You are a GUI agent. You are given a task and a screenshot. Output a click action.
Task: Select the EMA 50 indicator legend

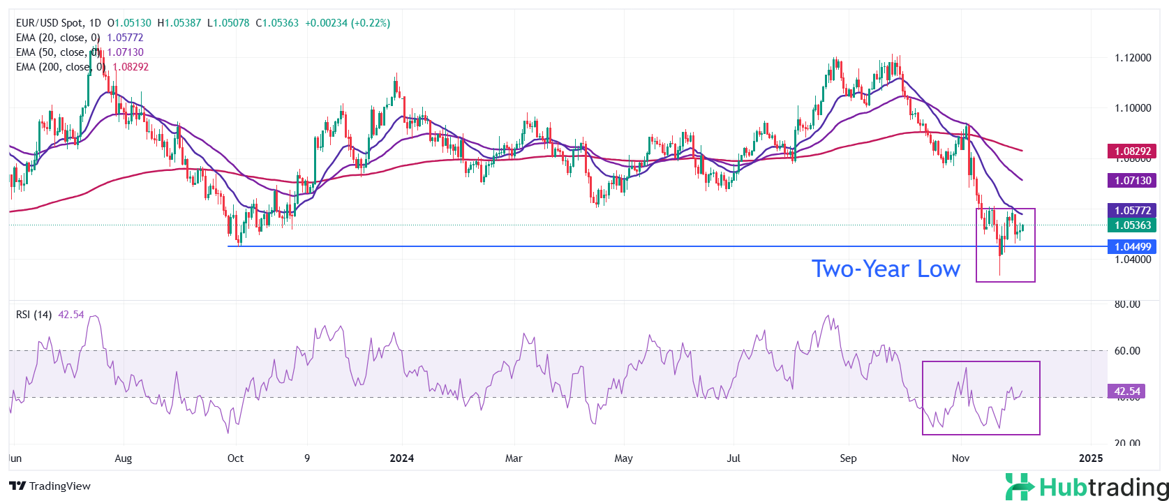click(58, 52)
